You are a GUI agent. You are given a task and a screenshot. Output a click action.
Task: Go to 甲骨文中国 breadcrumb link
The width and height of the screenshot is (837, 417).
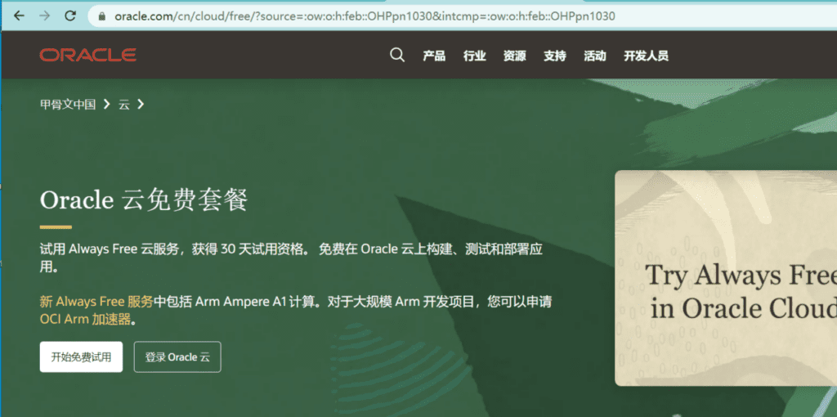(x=68, y=105)
